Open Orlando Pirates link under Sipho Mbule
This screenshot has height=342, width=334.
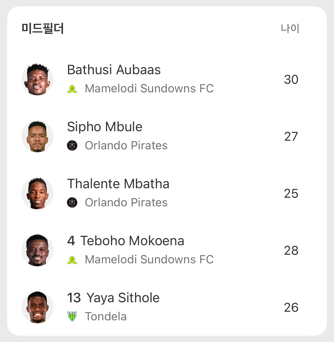tap(126, 145)
